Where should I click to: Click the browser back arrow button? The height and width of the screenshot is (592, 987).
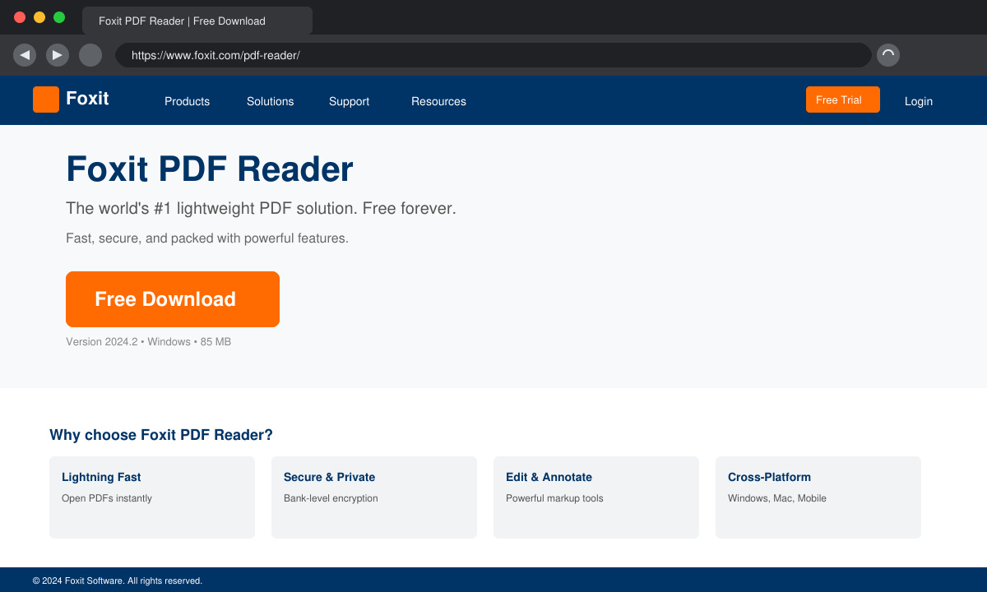(x=25, y=55)
